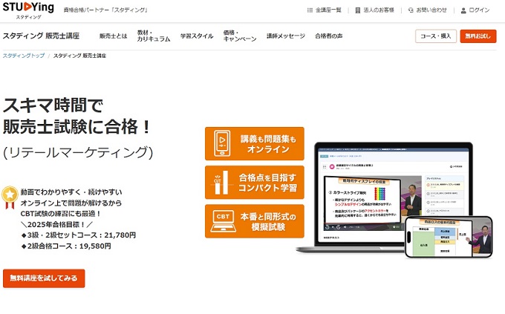Click the person icon beside ログイン

click(463, 10)
